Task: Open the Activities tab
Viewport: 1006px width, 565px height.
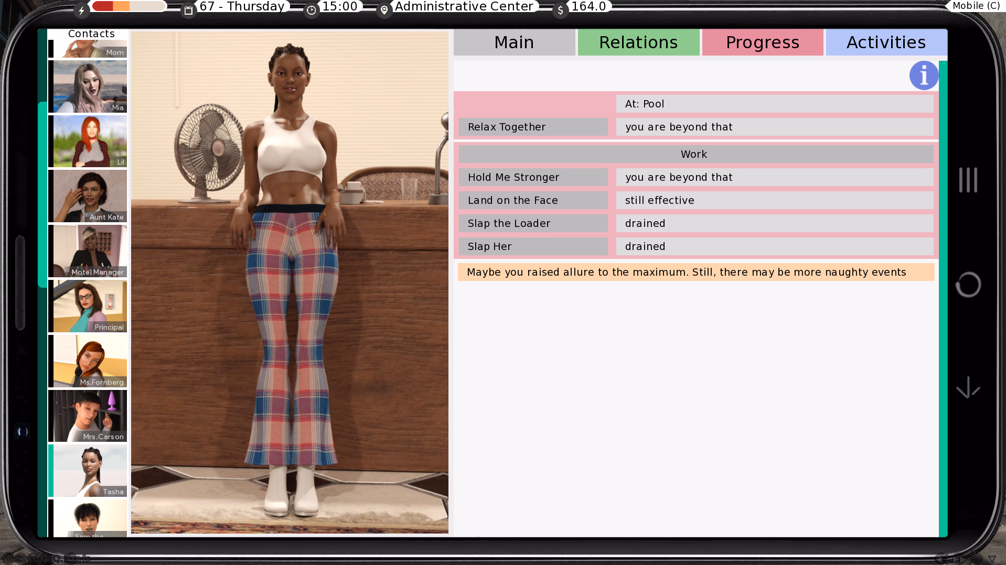Action: [x=886, y=42]
